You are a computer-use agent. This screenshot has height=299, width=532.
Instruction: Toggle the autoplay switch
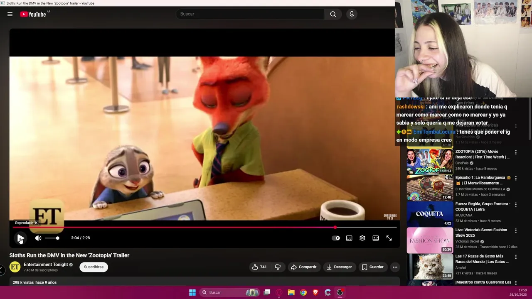(336, 238)
